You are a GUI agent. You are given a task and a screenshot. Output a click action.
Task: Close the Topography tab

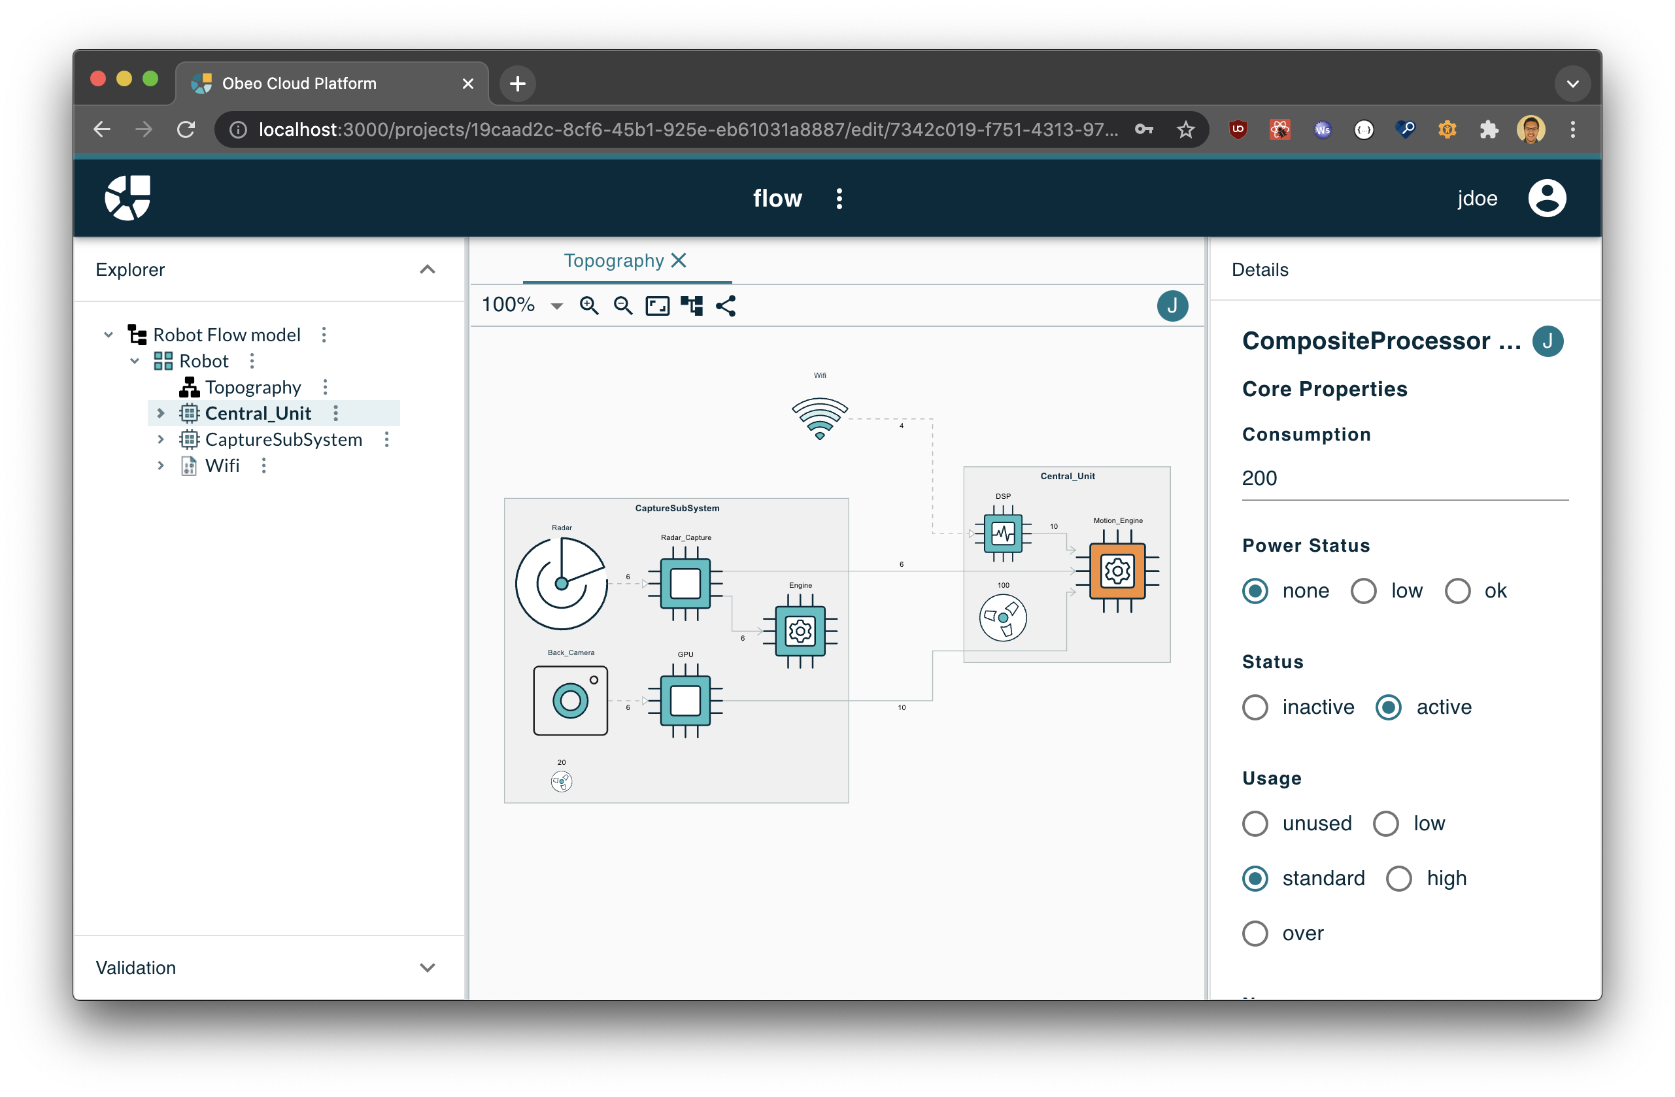678,260
